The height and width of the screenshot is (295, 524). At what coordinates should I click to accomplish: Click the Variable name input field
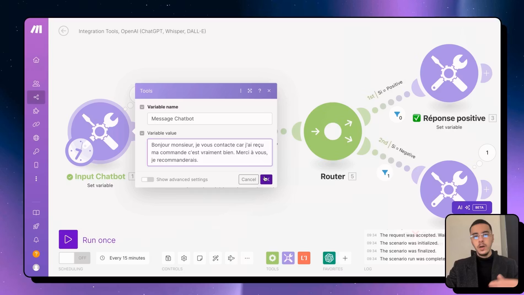tap(210, 119)
